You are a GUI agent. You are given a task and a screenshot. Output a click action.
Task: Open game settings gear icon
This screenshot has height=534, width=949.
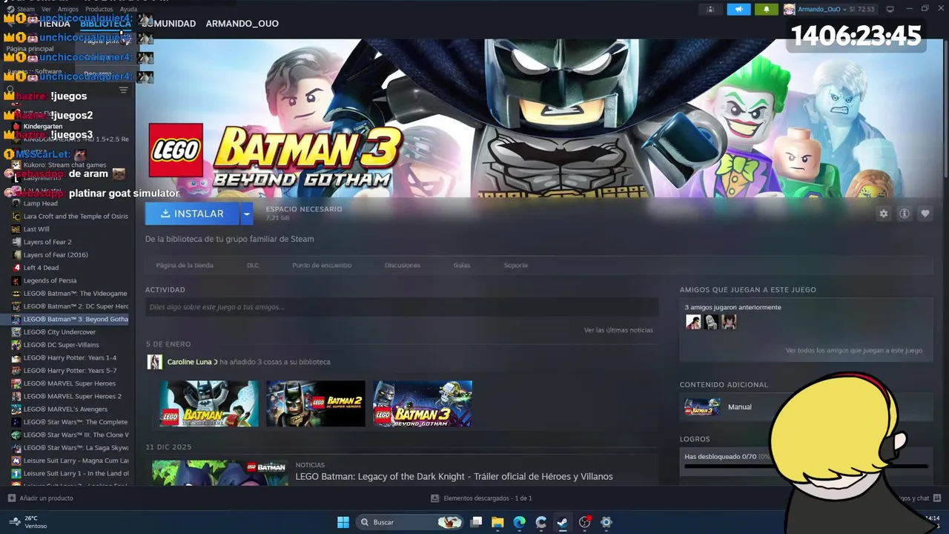pos(883,214)
